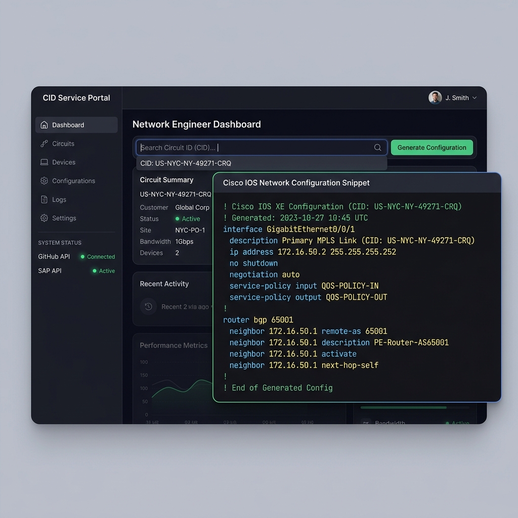Click the End of Generated Config comment
Screen dimensions: 518x518
(278, 388)
